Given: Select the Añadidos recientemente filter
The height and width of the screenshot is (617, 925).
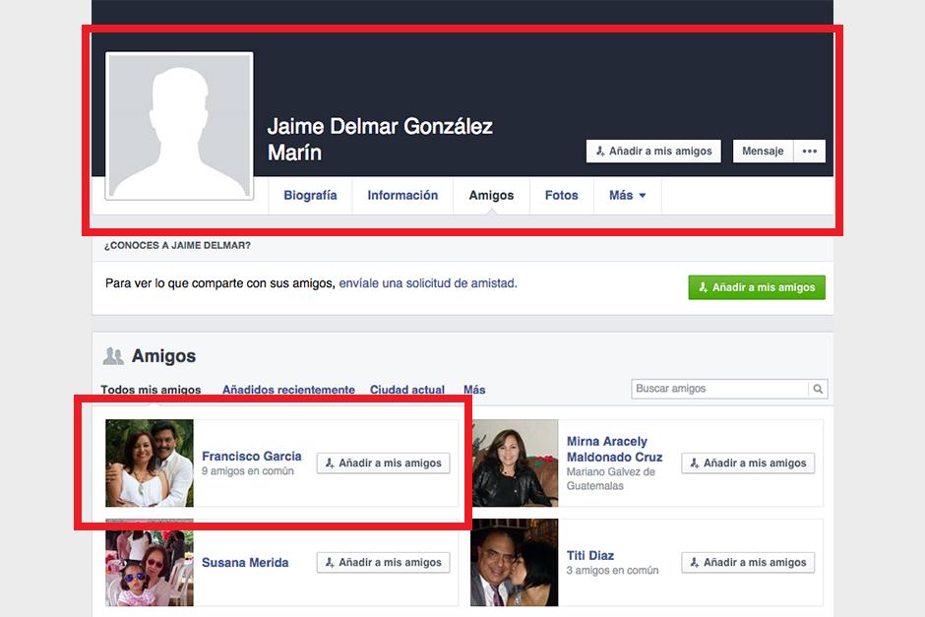Looking at the screenshot, I should [x=289, y=389].
